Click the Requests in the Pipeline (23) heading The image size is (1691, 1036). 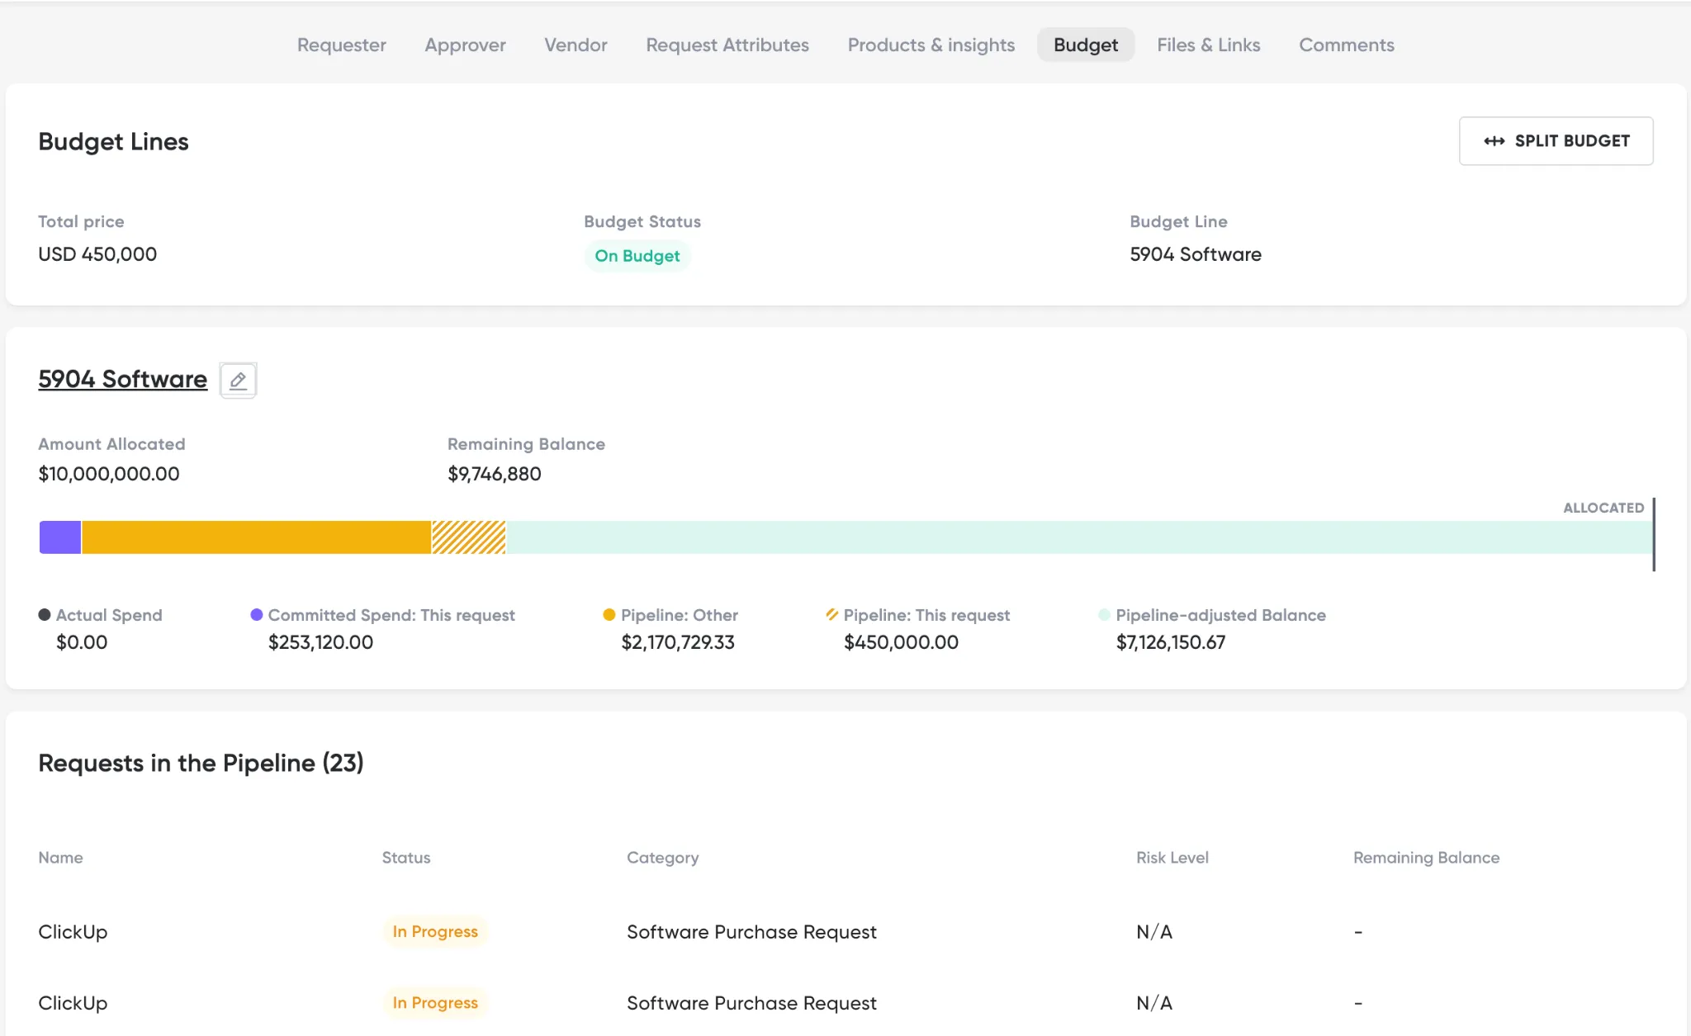point(201,763)
